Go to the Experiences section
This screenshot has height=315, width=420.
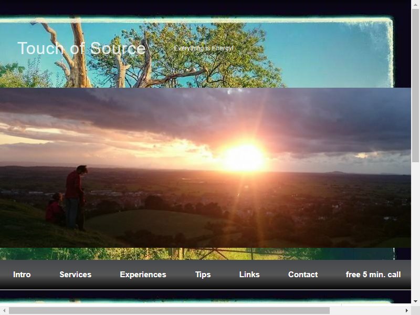click(x=143, y=275)
